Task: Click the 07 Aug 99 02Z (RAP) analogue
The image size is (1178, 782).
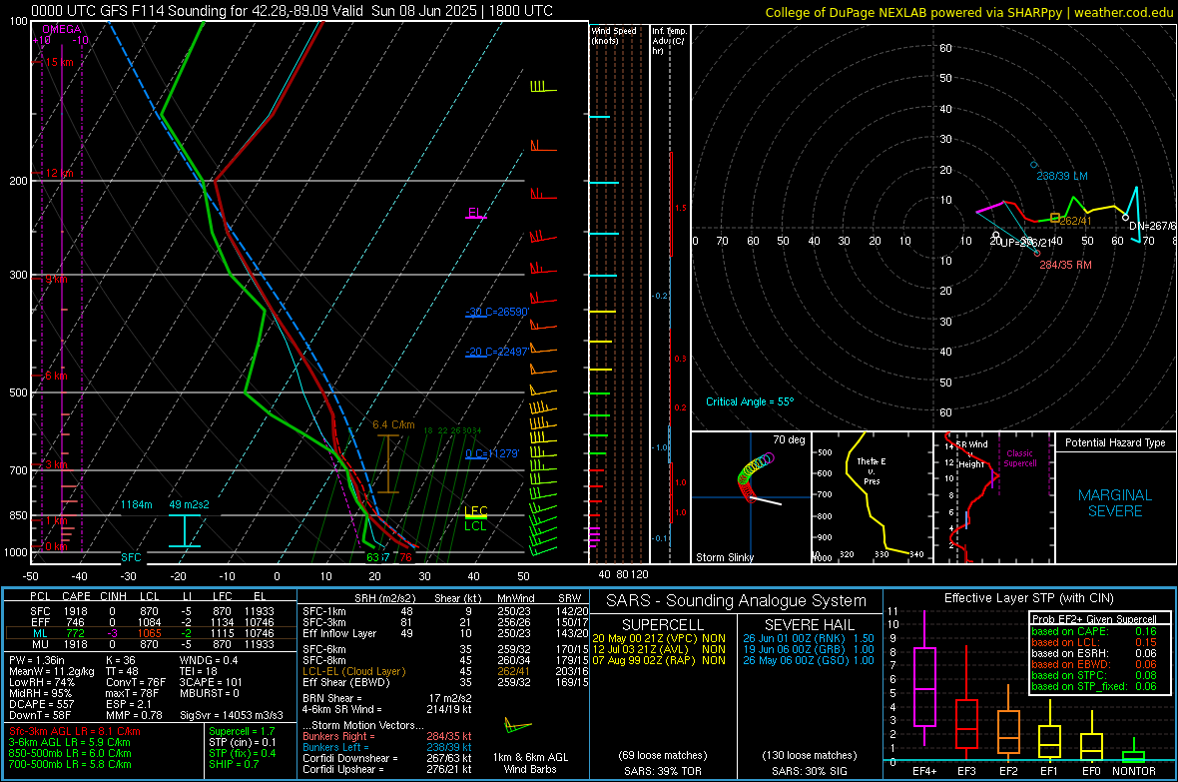Action: [659, 660]
